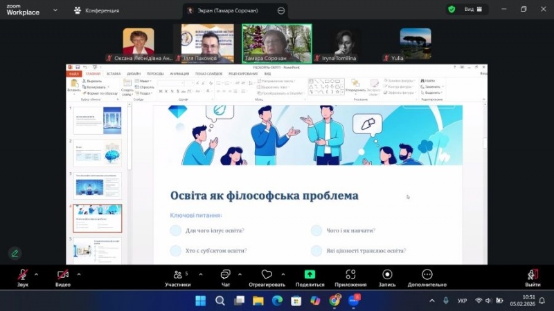Viewport: 554px width, 311px height.
Task: Open the Участники participants panel
Action: click(x=177, y=275)
